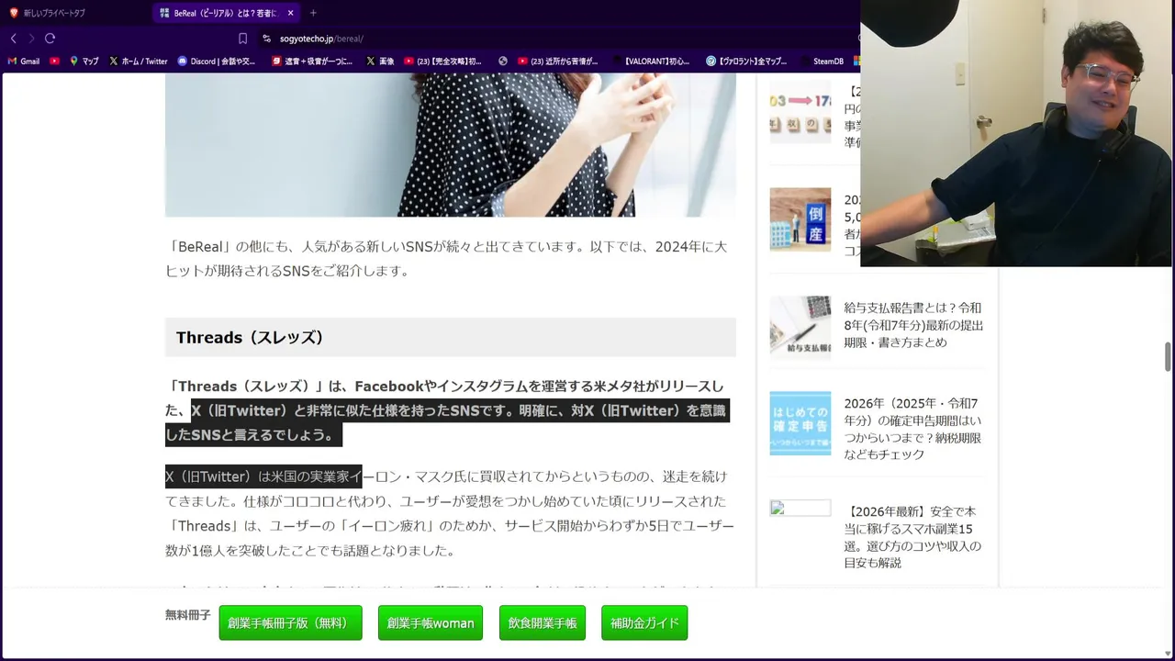Click the 給与支払報告書 article thumbnail
Screen dimensions: 1175x661
tap(800, 326)
